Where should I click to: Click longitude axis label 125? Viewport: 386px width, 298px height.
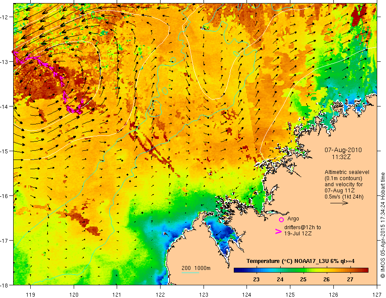pos(290,294)
